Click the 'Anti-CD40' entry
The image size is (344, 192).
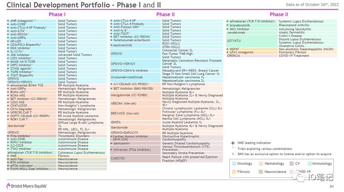coord(18,139)
